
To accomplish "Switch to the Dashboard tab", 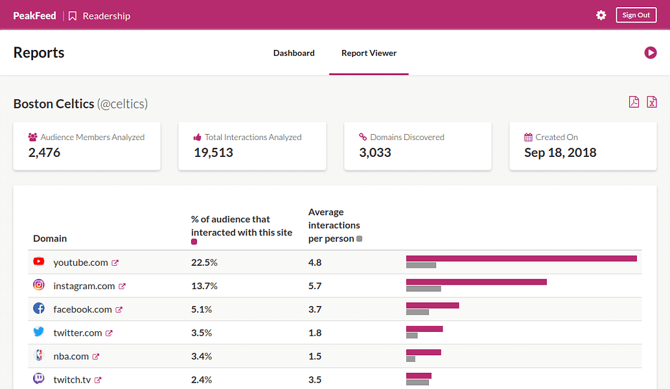I will 294,53.
